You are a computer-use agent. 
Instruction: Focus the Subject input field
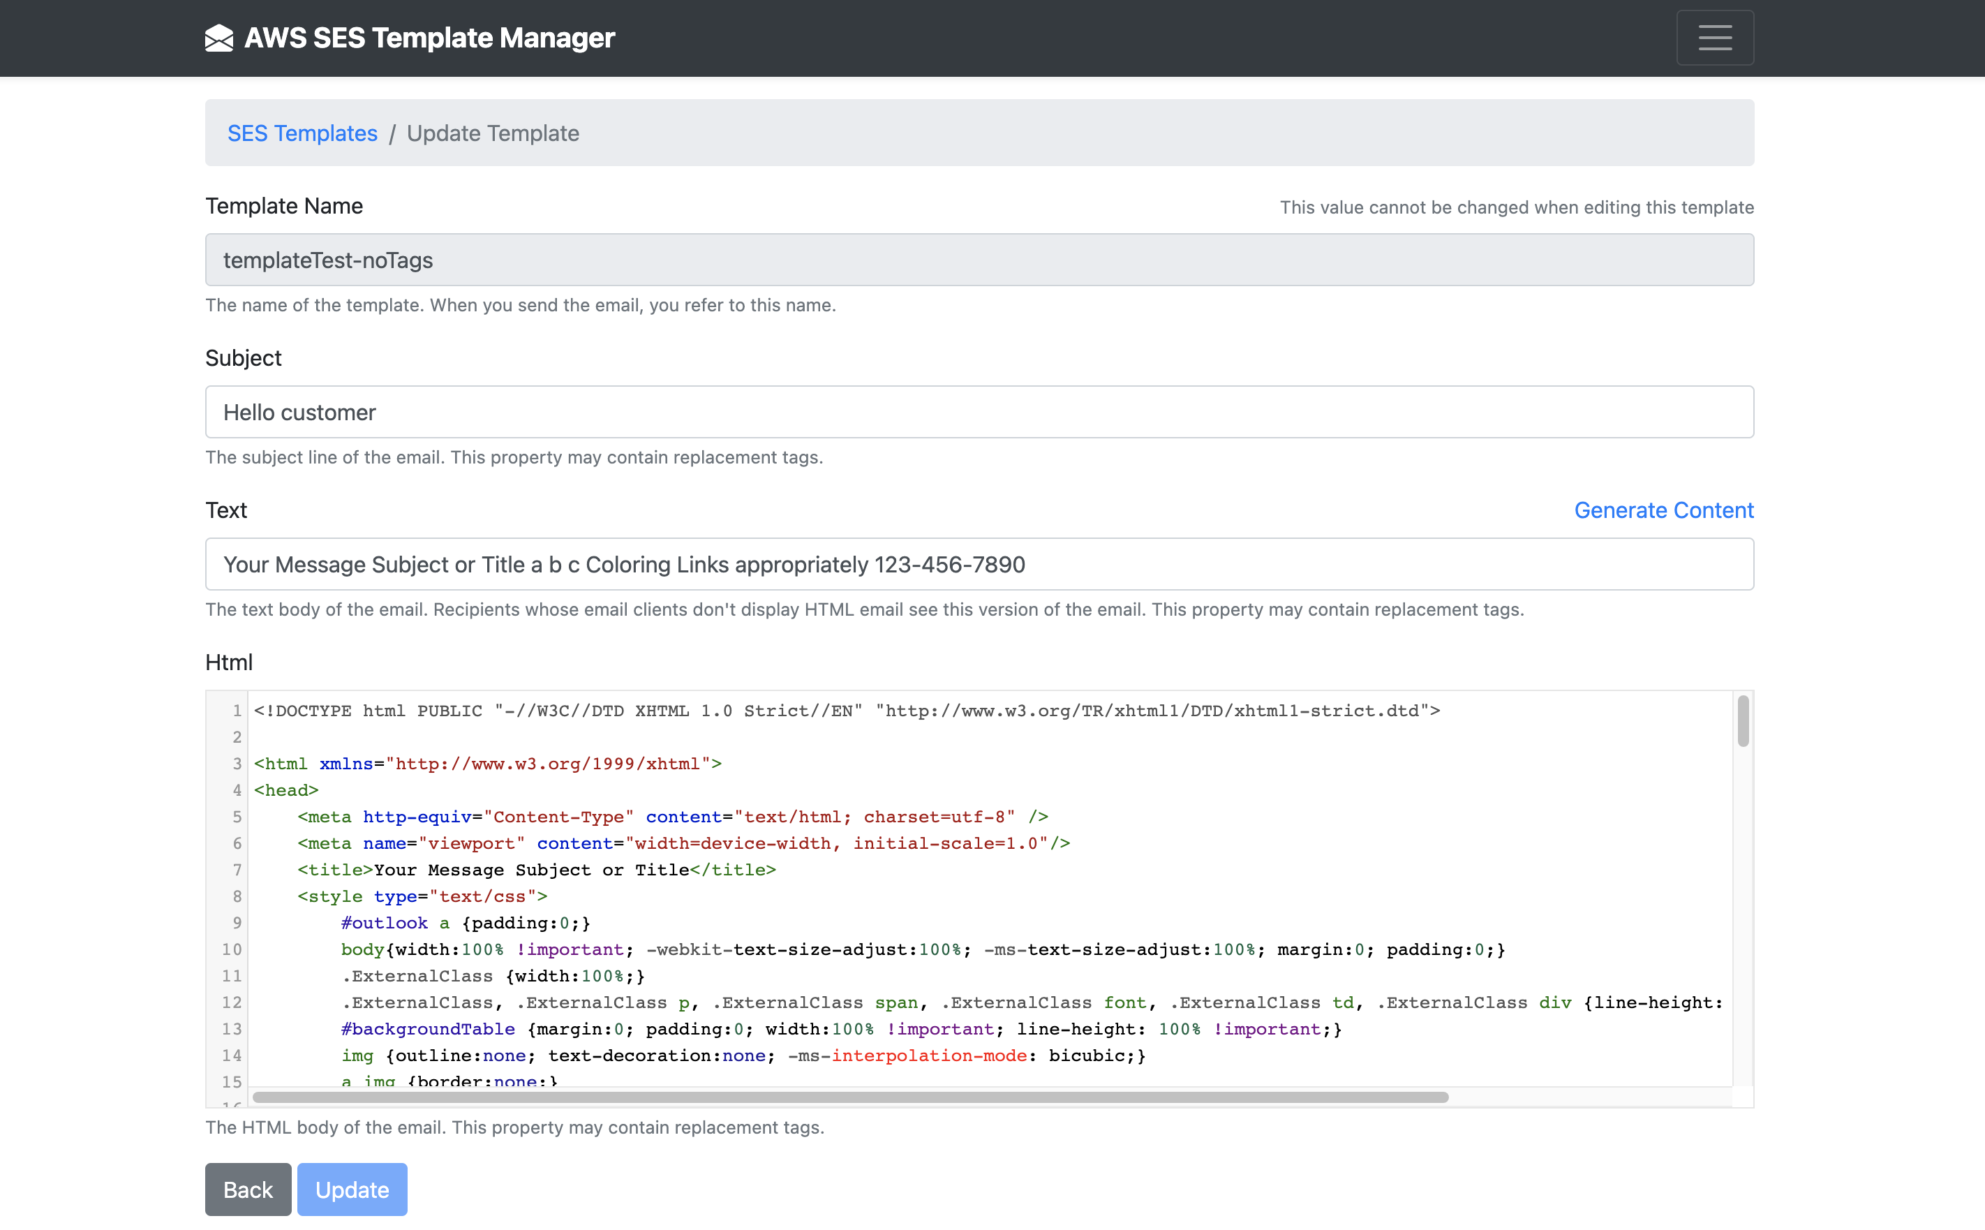979,413
